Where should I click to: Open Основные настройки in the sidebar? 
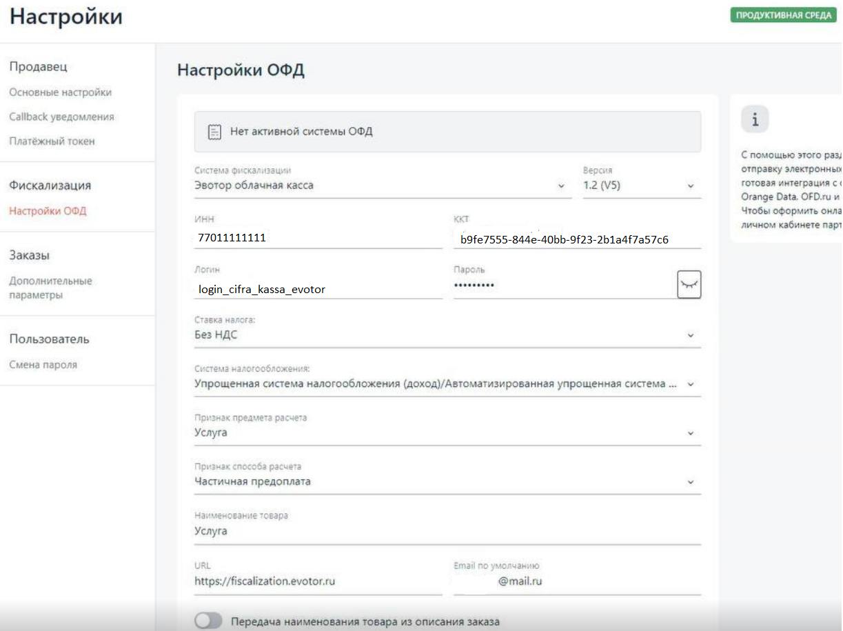(x=60, y=92)
